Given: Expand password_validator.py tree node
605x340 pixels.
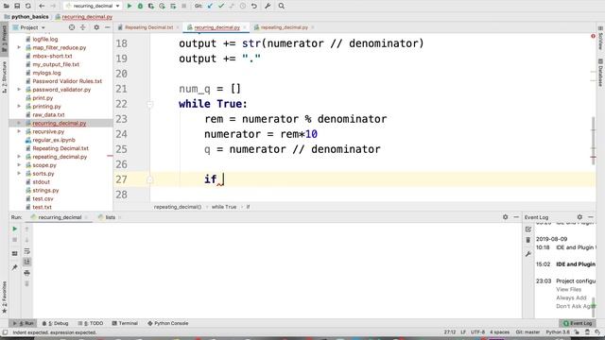Looking at the screenshot, I should point(19,90).
